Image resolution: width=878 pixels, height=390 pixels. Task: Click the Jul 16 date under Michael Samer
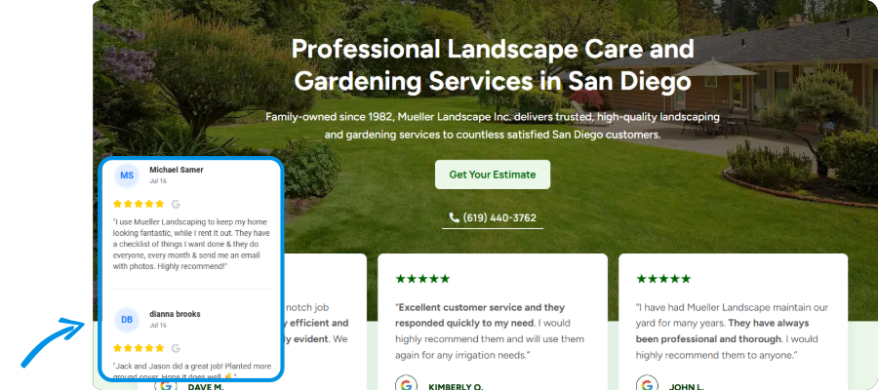[x=158, y=181]
